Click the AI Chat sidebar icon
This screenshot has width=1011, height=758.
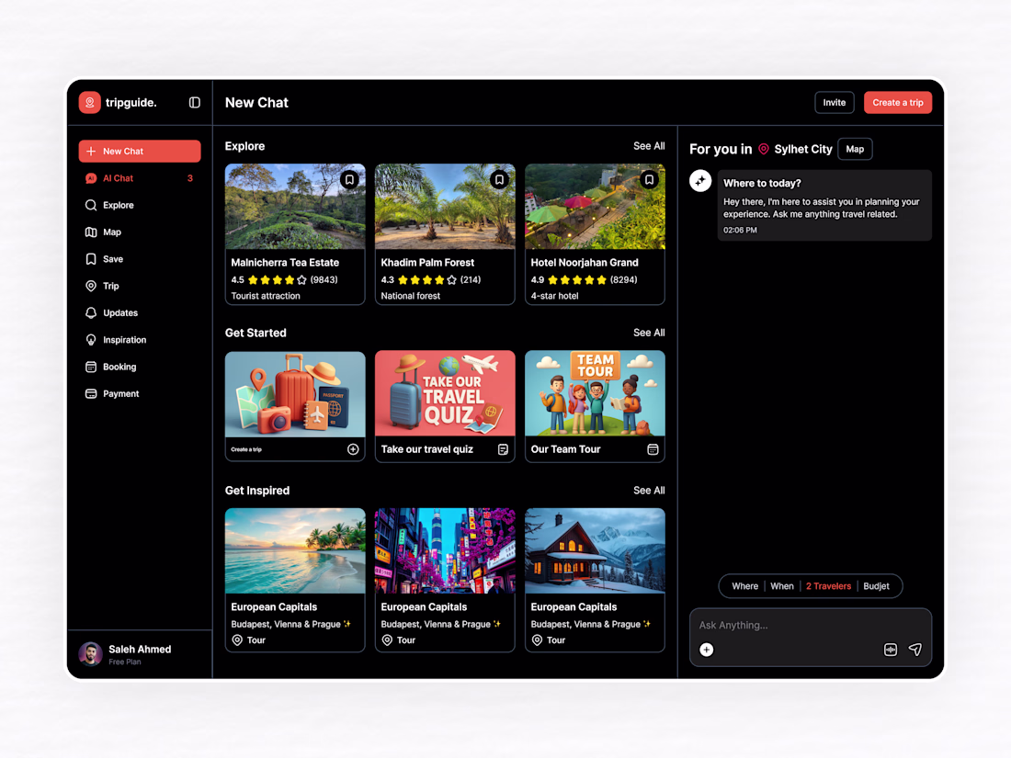click(x=91, y=178)
